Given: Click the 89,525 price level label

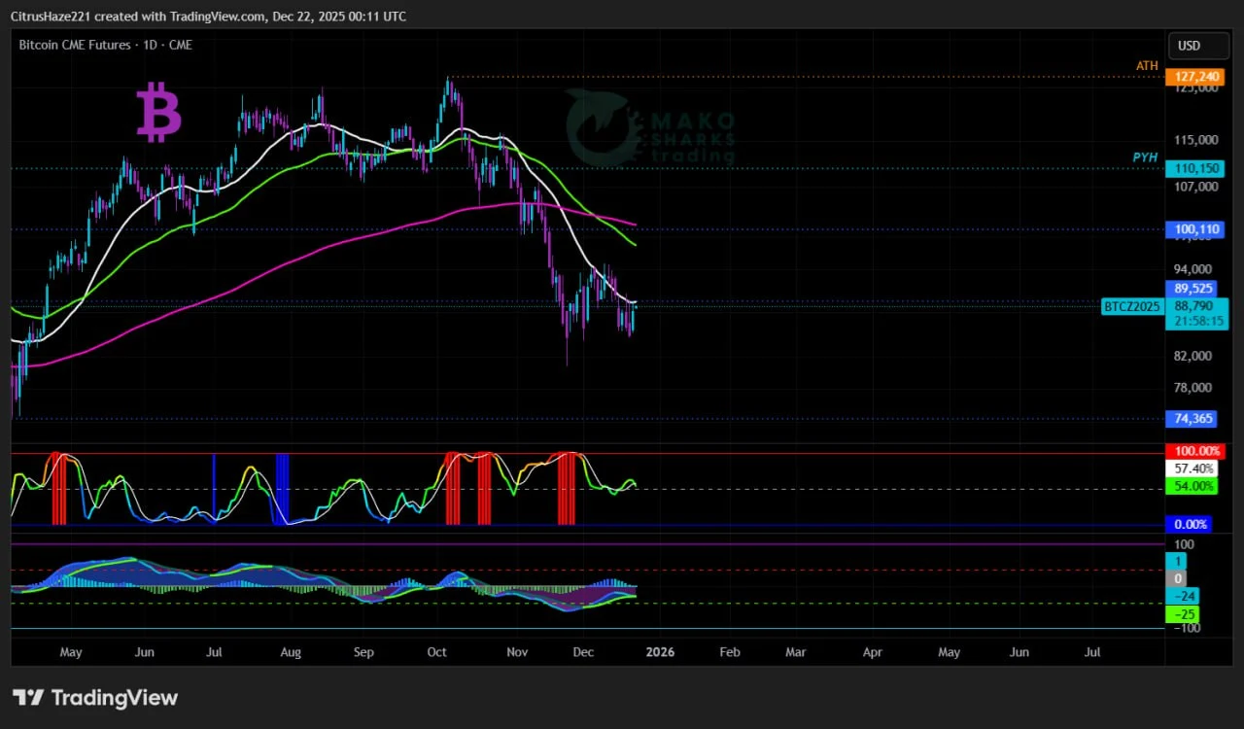Looking at the screenshot, I should pyautogui.click(x=1192, y=289).
